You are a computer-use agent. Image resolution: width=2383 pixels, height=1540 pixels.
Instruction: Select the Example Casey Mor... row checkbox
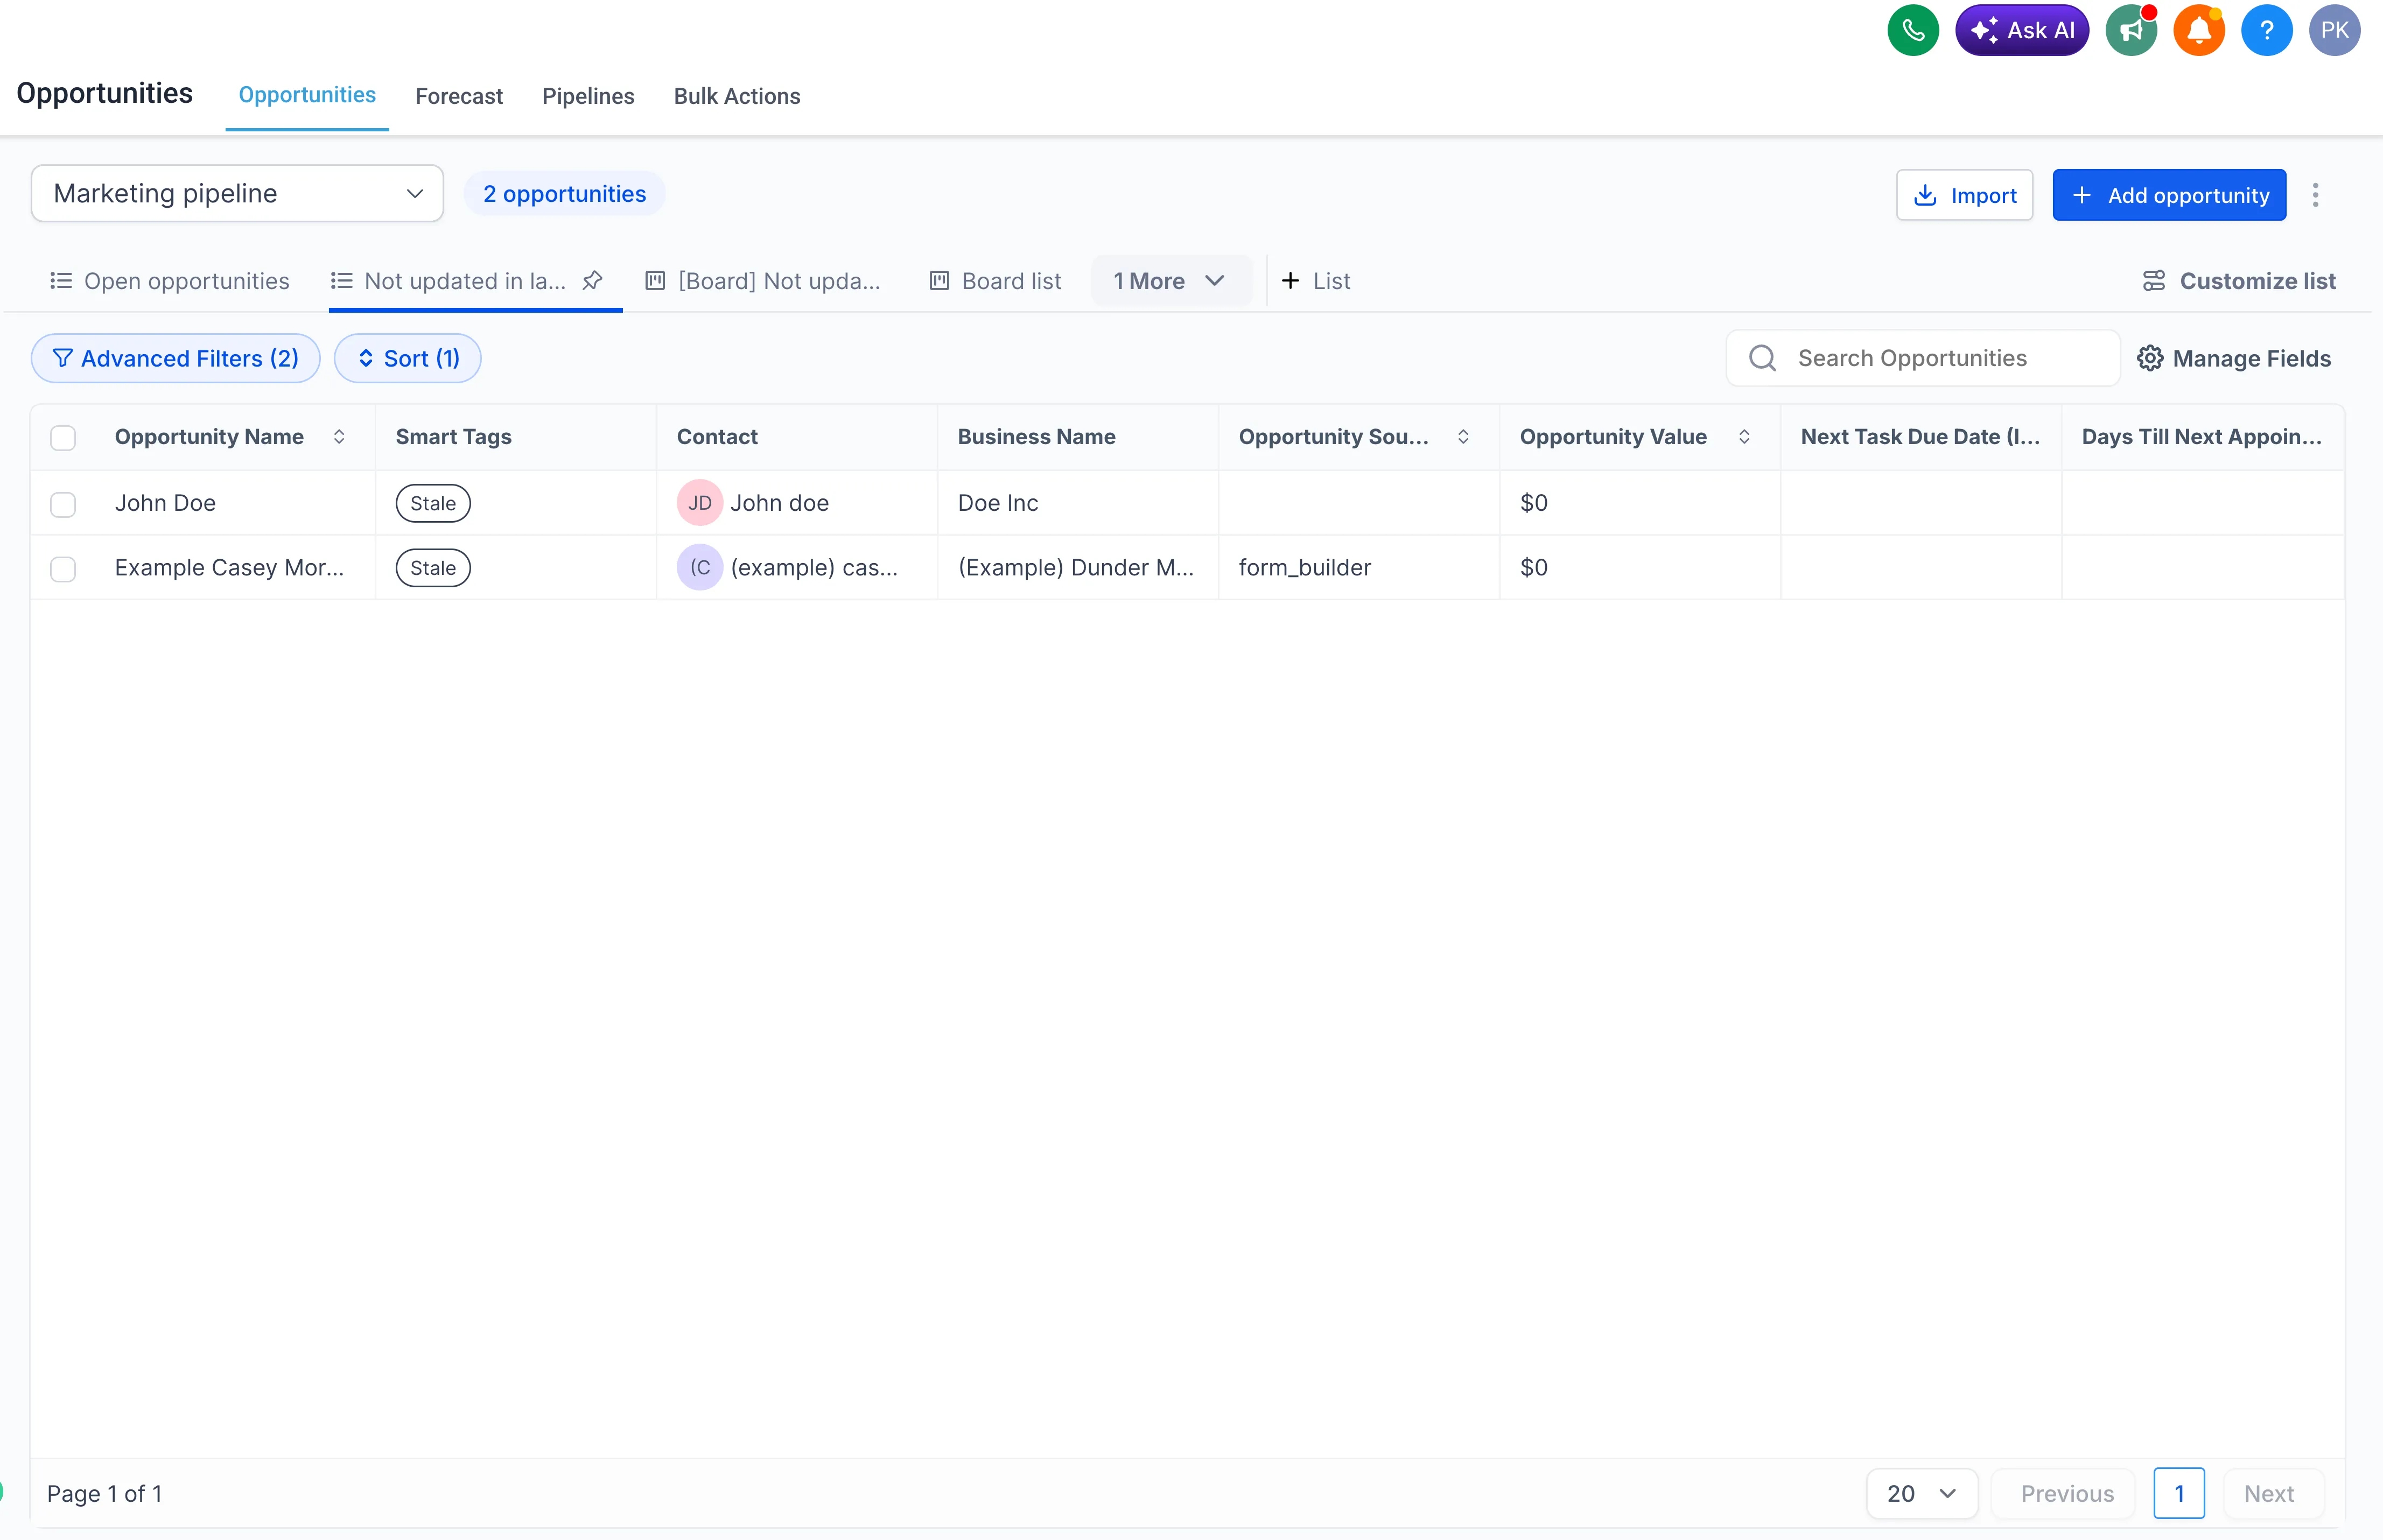pos(63,569)
